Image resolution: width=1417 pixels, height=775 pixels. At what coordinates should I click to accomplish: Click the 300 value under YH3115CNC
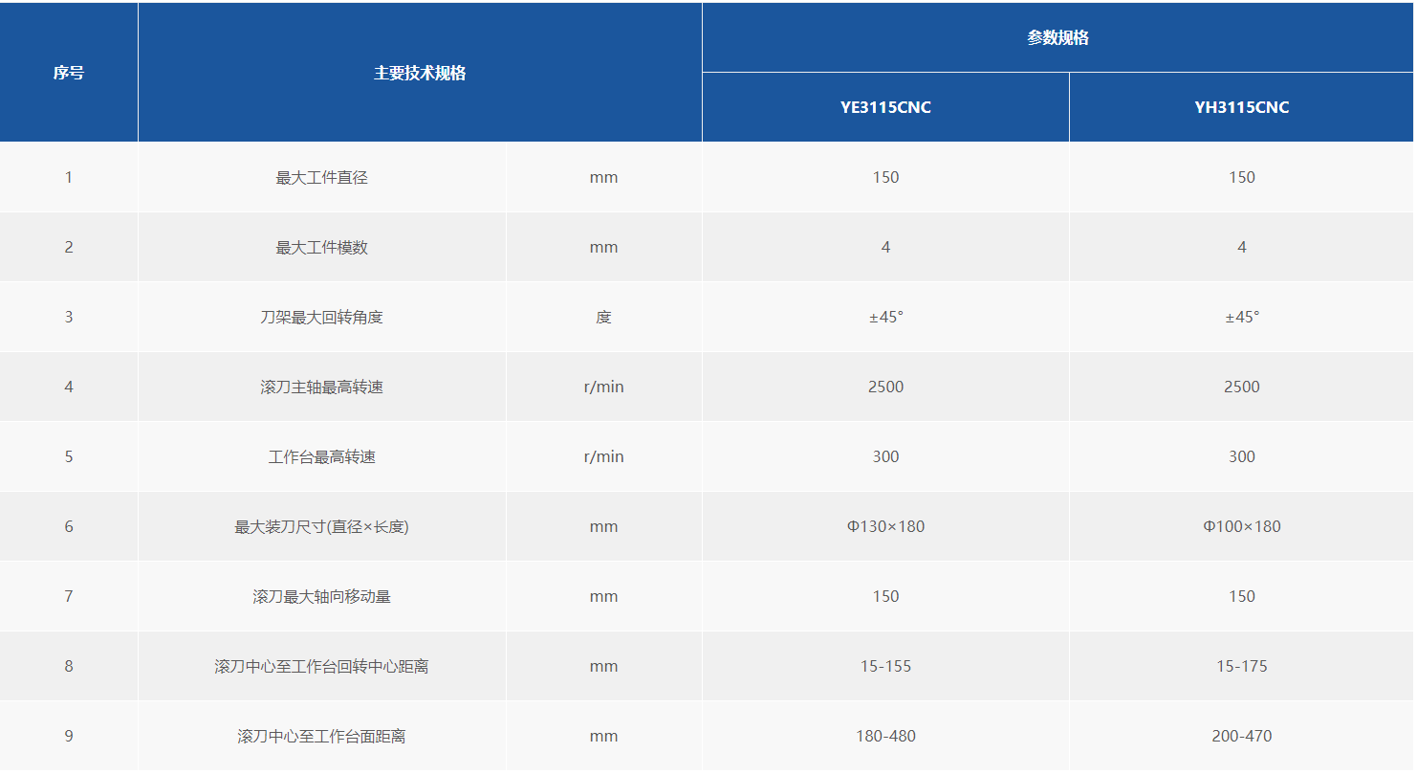pos(1242,456)
